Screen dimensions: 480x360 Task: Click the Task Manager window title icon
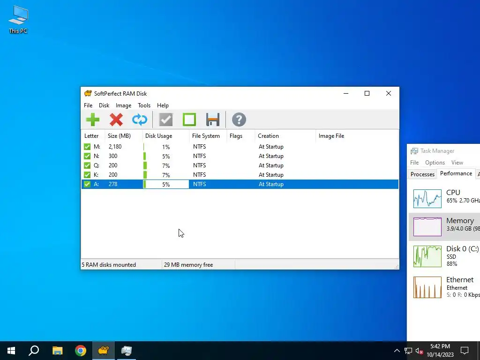[x=414, y=151]
